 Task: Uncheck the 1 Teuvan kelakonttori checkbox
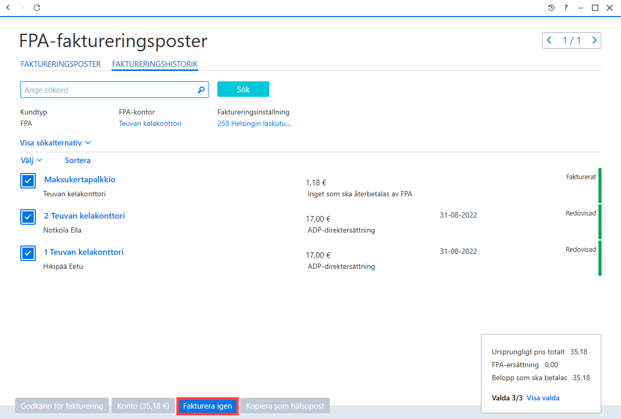28,253
